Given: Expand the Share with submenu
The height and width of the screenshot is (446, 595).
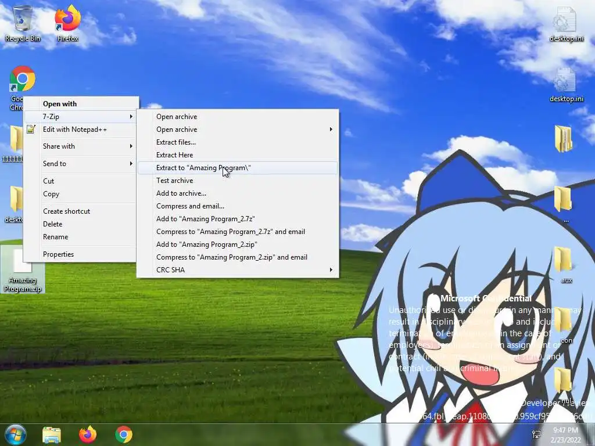Looking at the screenshot, I should 80,146.
